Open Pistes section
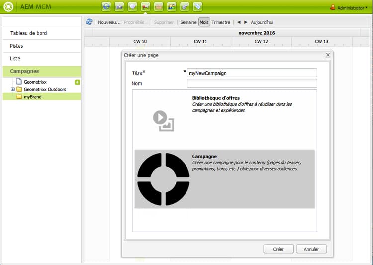This screenshot has width=373, height=265. pyautogui.click(x=42, y=46)
